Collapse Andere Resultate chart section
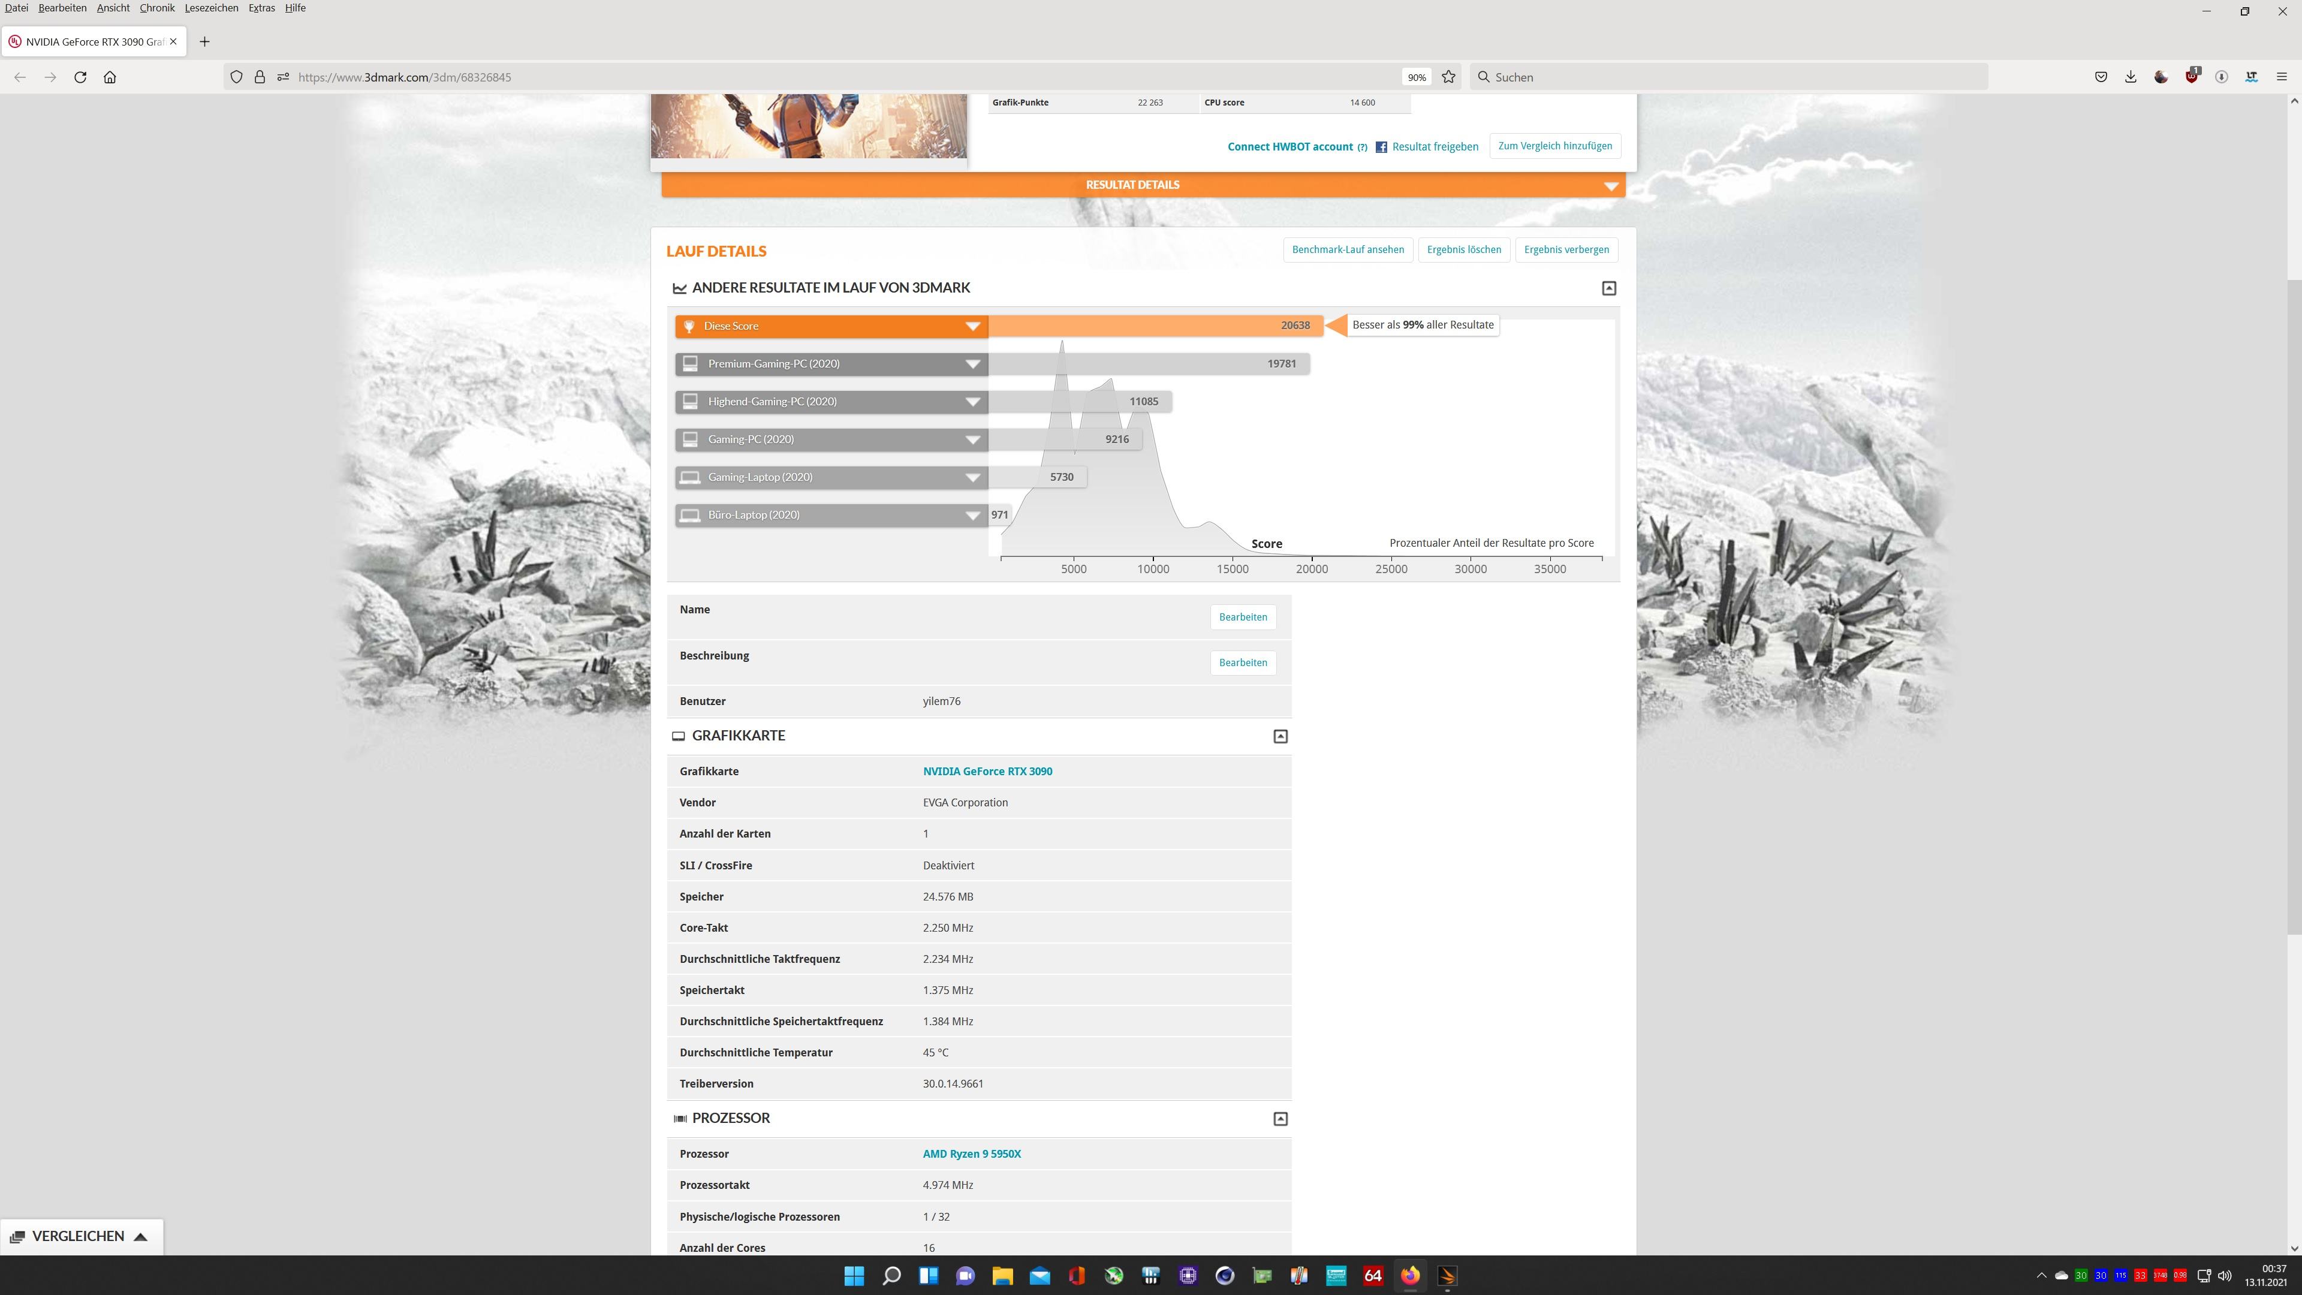The image size is (2302, 1295). coord(1608,288)
